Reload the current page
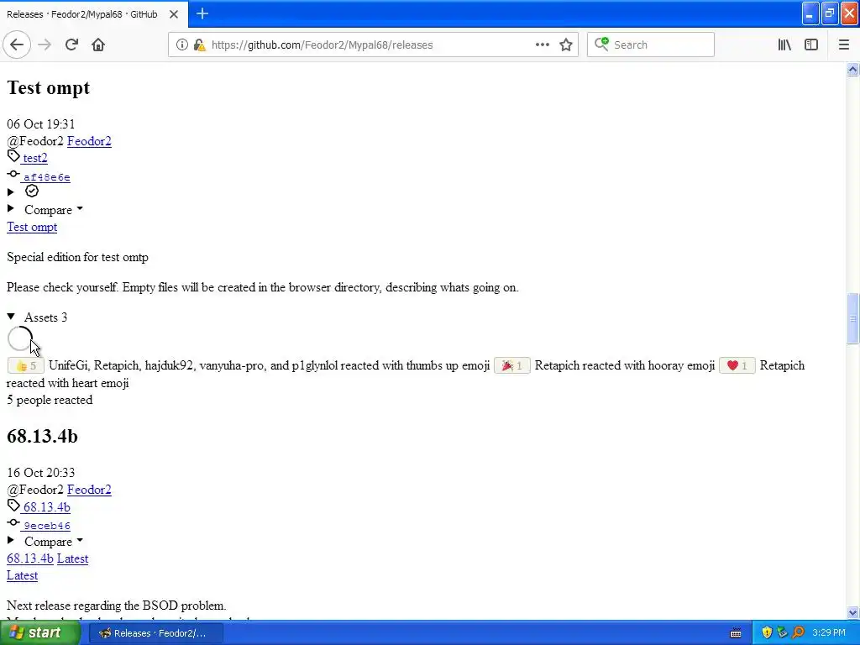 tap(71, 45)
